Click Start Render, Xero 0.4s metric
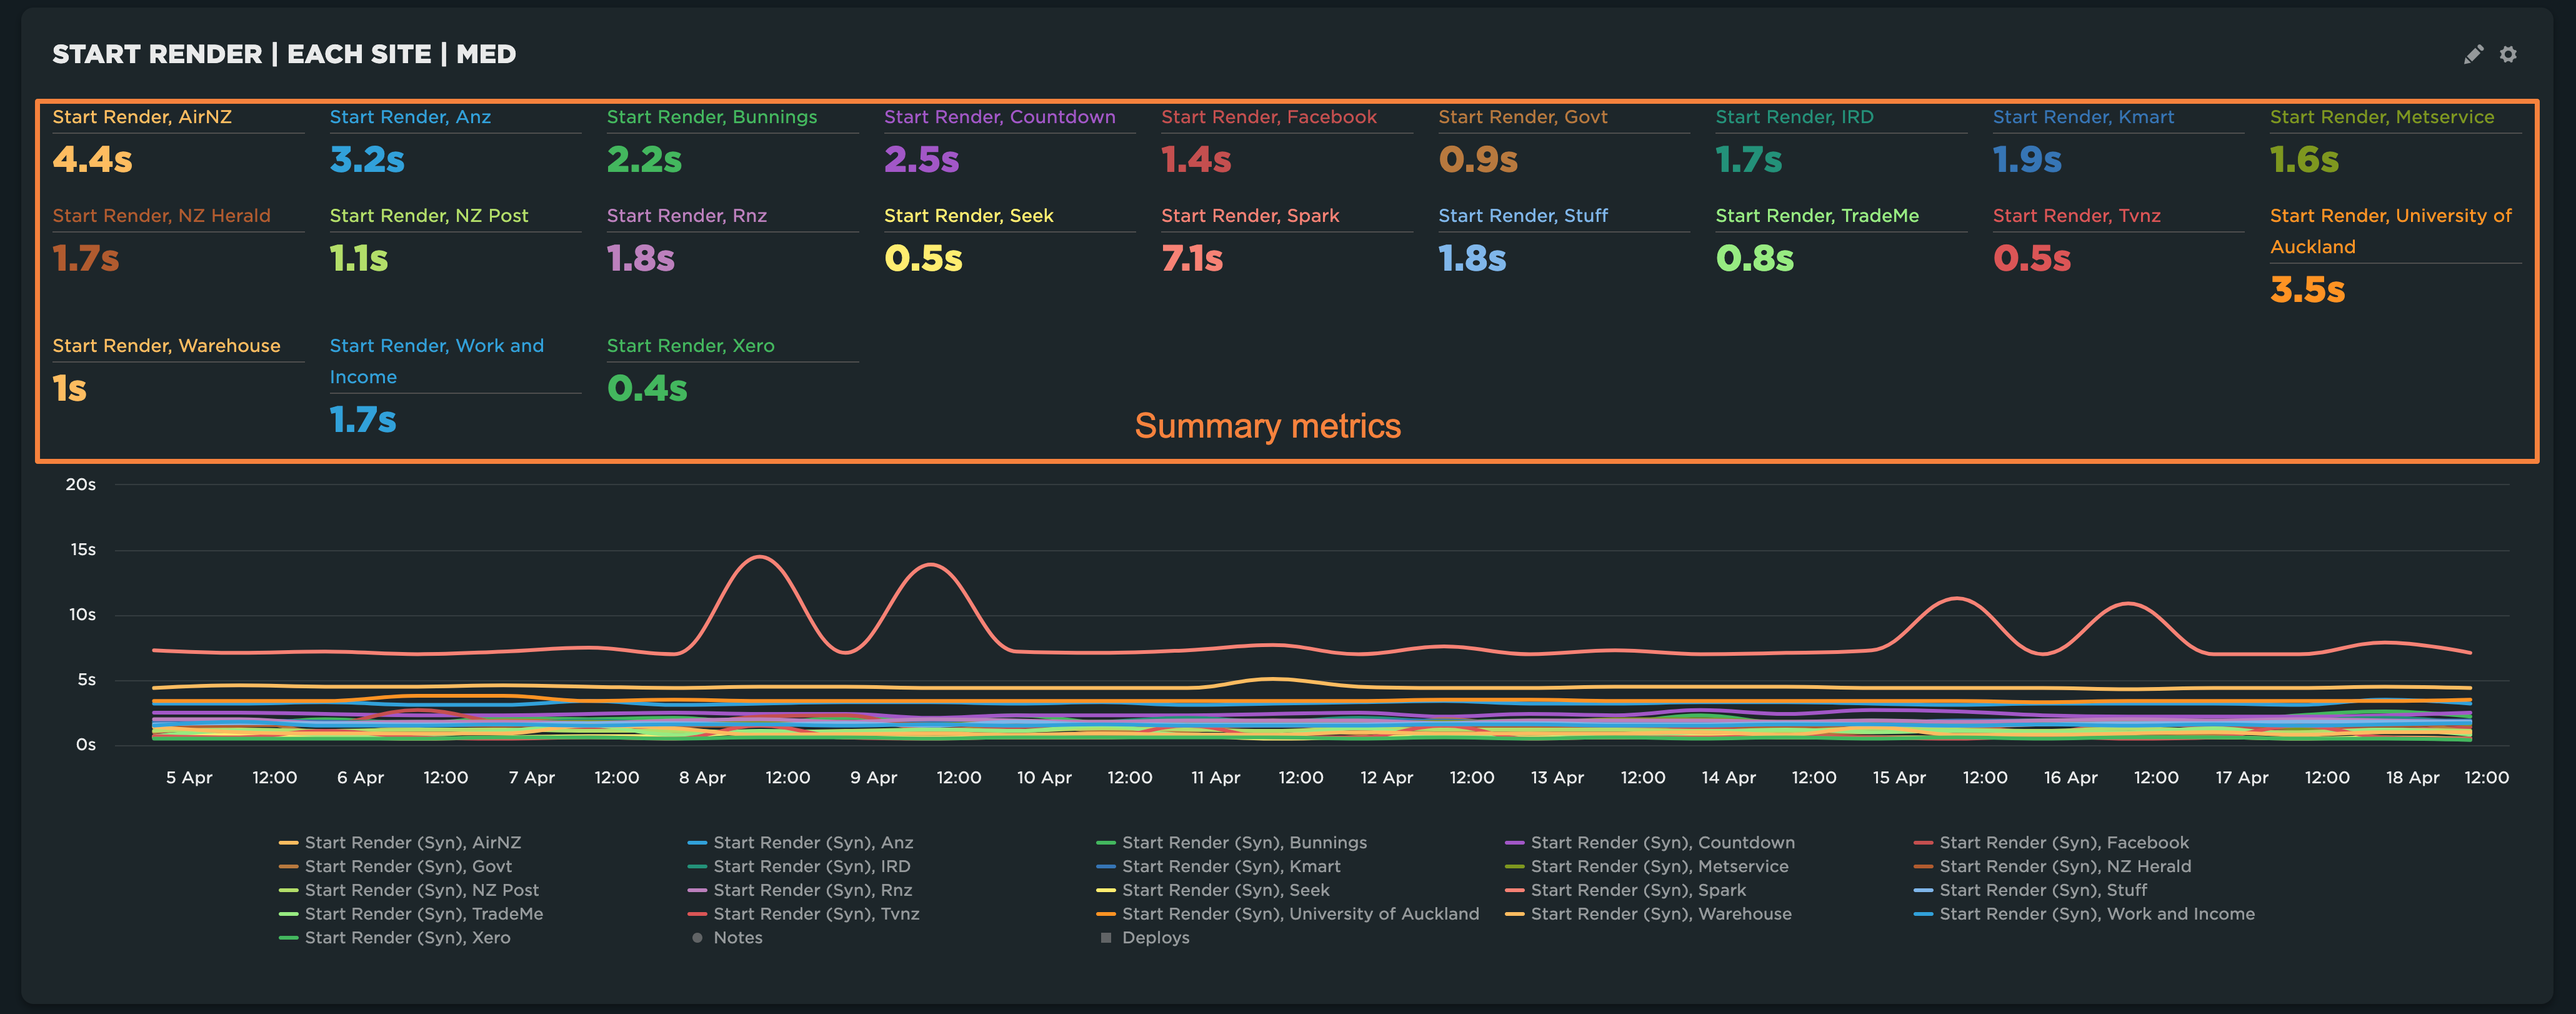 [647, 389]
